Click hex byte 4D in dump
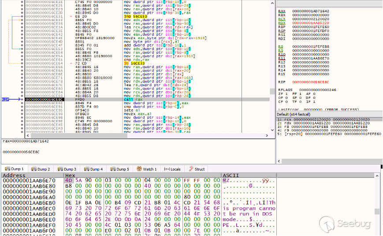 68,181
